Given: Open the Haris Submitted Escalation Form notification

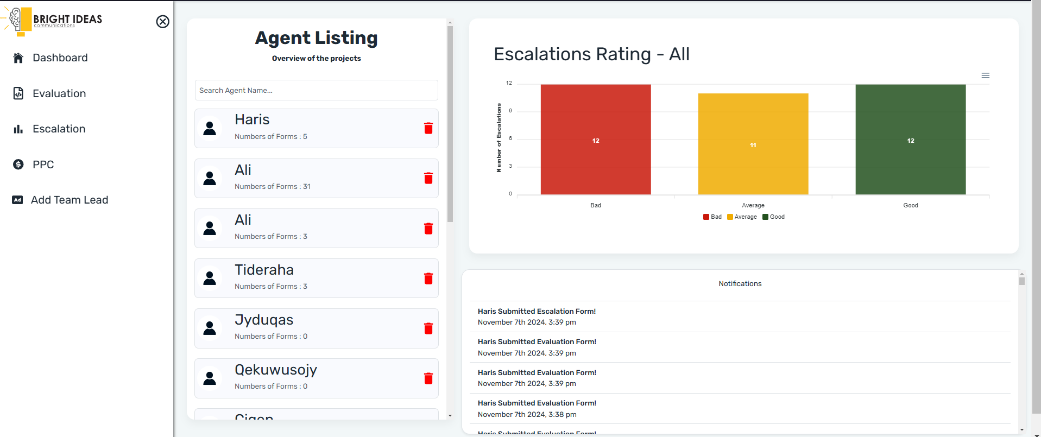Looking at the screenshot, I should 537,312.
